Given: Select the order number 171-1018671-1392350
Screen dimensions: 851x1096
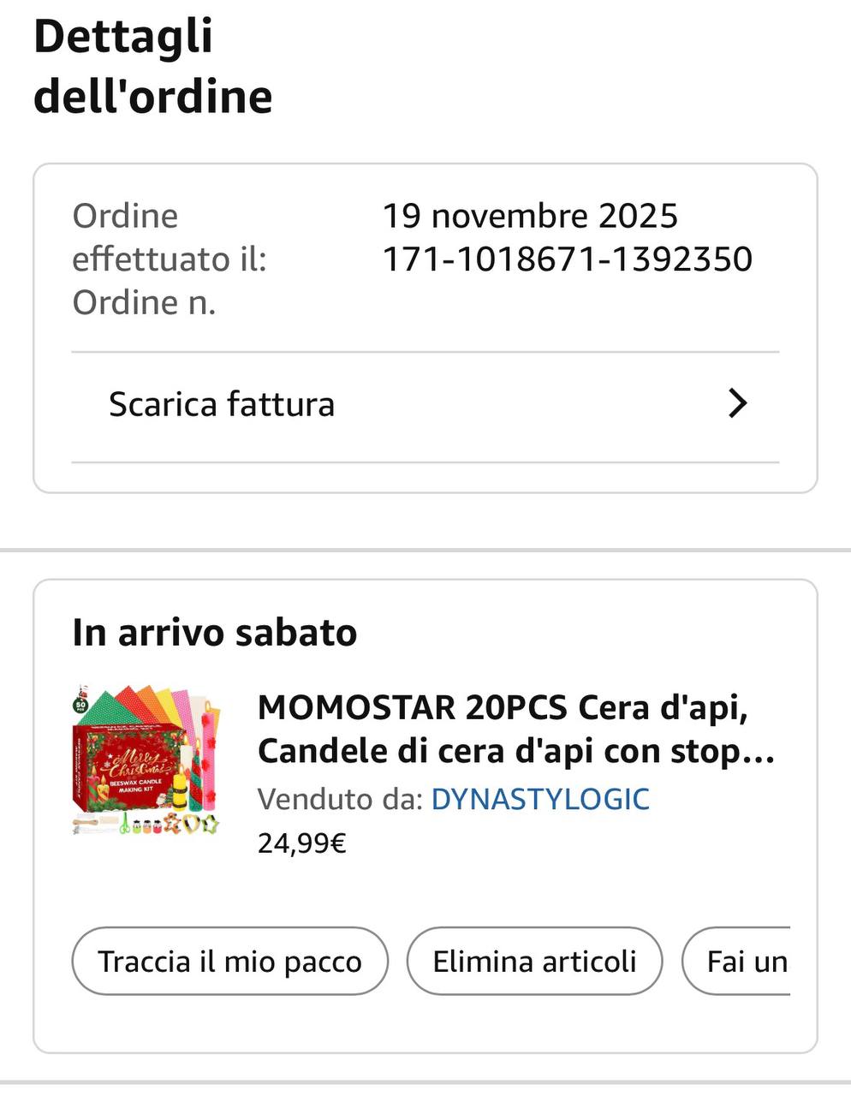Looking at the screenshot, I should click(567, 259).
